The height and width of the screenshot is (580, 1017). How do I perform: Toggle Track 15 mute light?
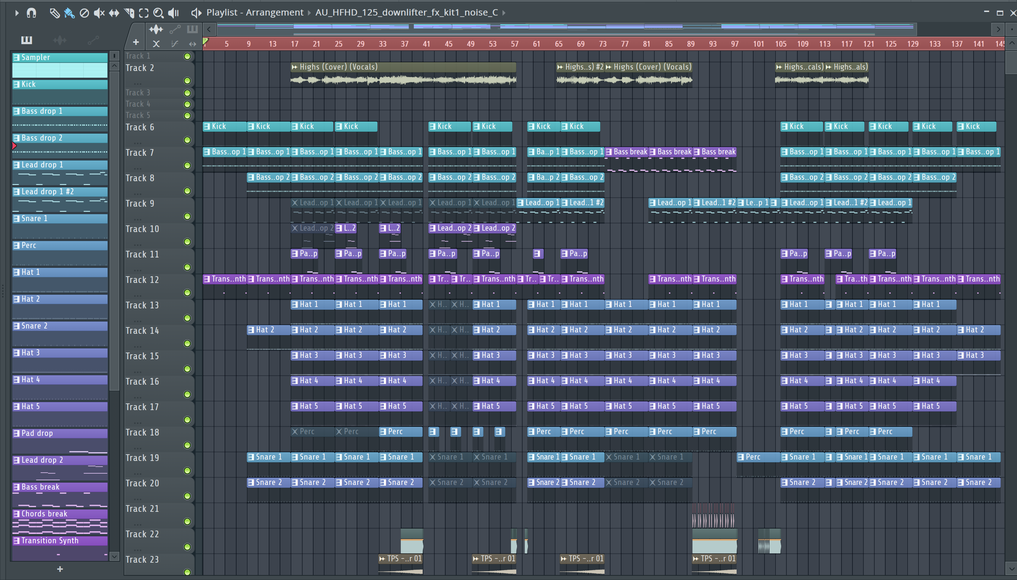pyautogui.click(x=187, y=369)
